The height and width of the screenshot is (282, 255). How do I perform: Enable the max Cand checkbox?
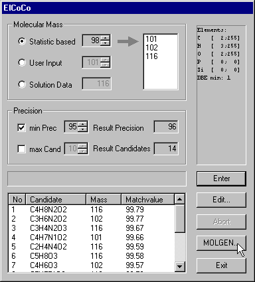coord(21,149)
